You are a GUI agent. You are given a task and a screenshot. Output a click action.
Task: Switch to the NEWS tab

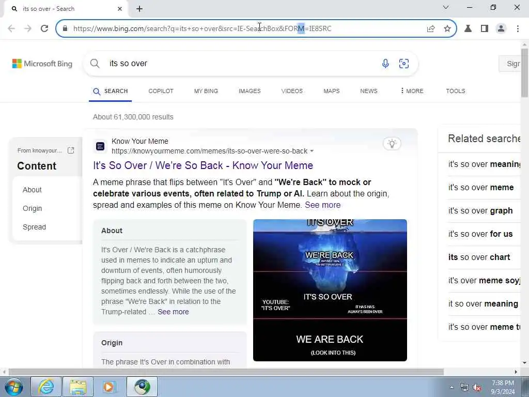tap(369, 91)
